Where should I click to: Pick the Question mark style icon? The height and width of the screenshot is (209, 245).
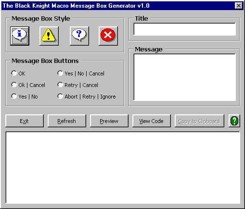[79, 36]
